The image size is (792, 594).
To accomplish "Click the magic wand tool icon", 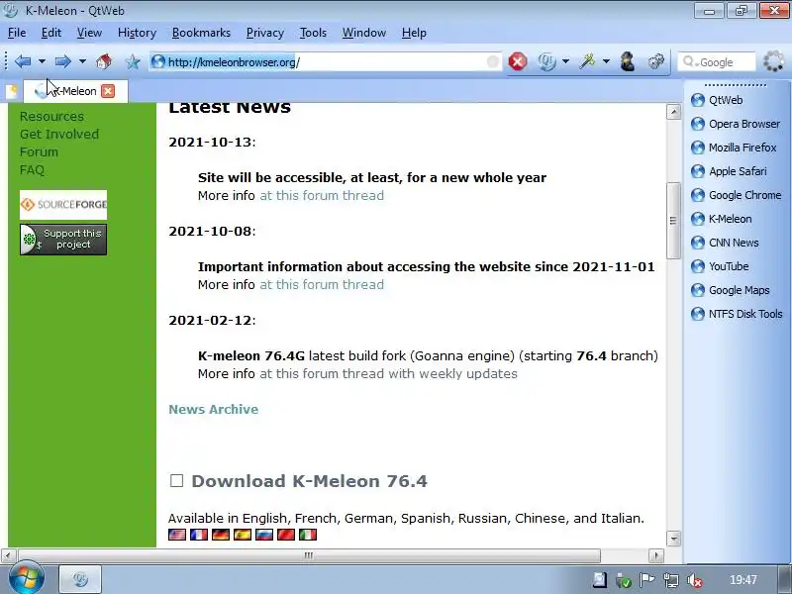I will (x=587, y=61).
